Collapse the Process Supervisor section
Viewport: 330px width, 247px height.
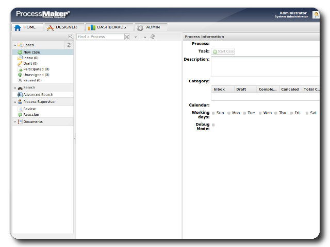click(15, 102)
